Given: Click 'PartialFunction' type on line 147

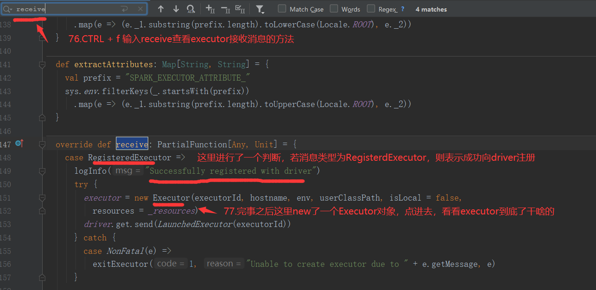Looking at the screenshot, I should (x=192, y=145).
